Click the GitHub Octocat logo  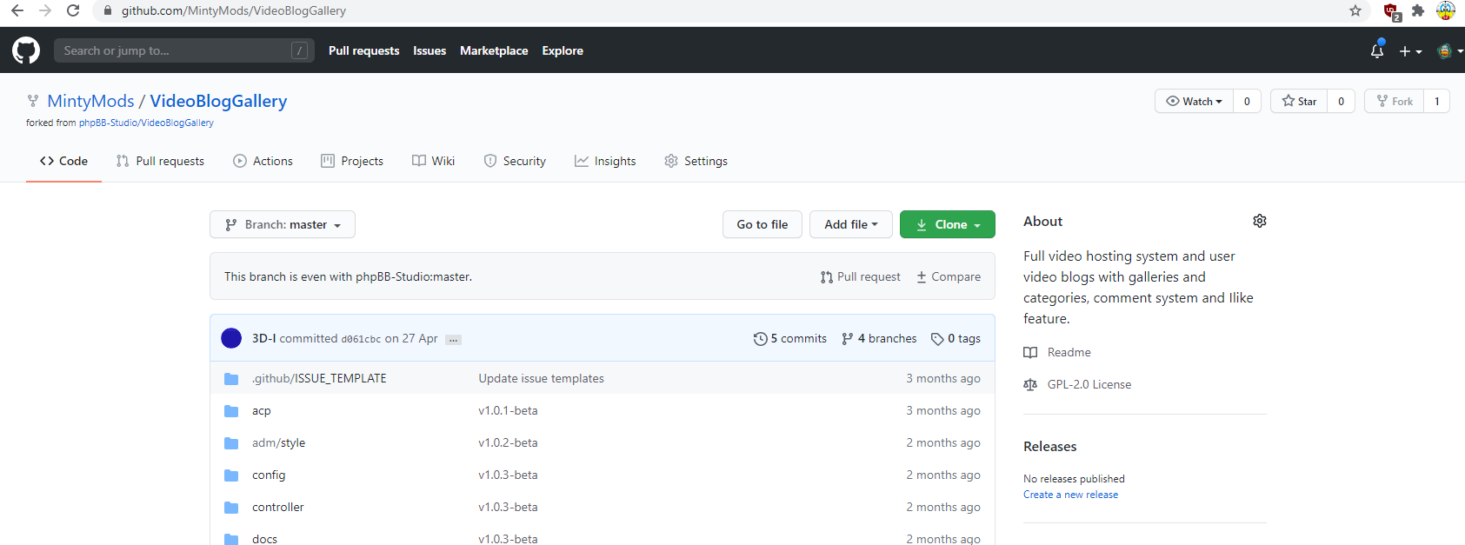point(26,50)
